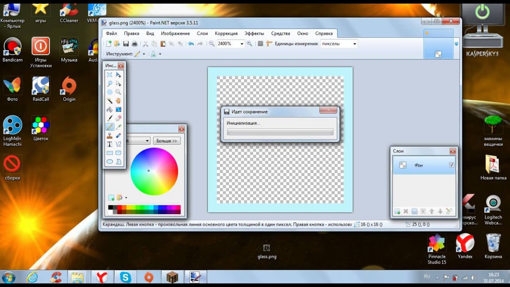Open Skype from the taskbar
Image resolution: width=510 pixels, height=287 pixels.
tap(126, 277)
